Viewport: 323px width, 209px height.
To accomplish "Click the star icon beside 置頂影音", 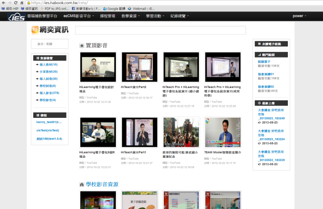I will [x=82, y=46].
